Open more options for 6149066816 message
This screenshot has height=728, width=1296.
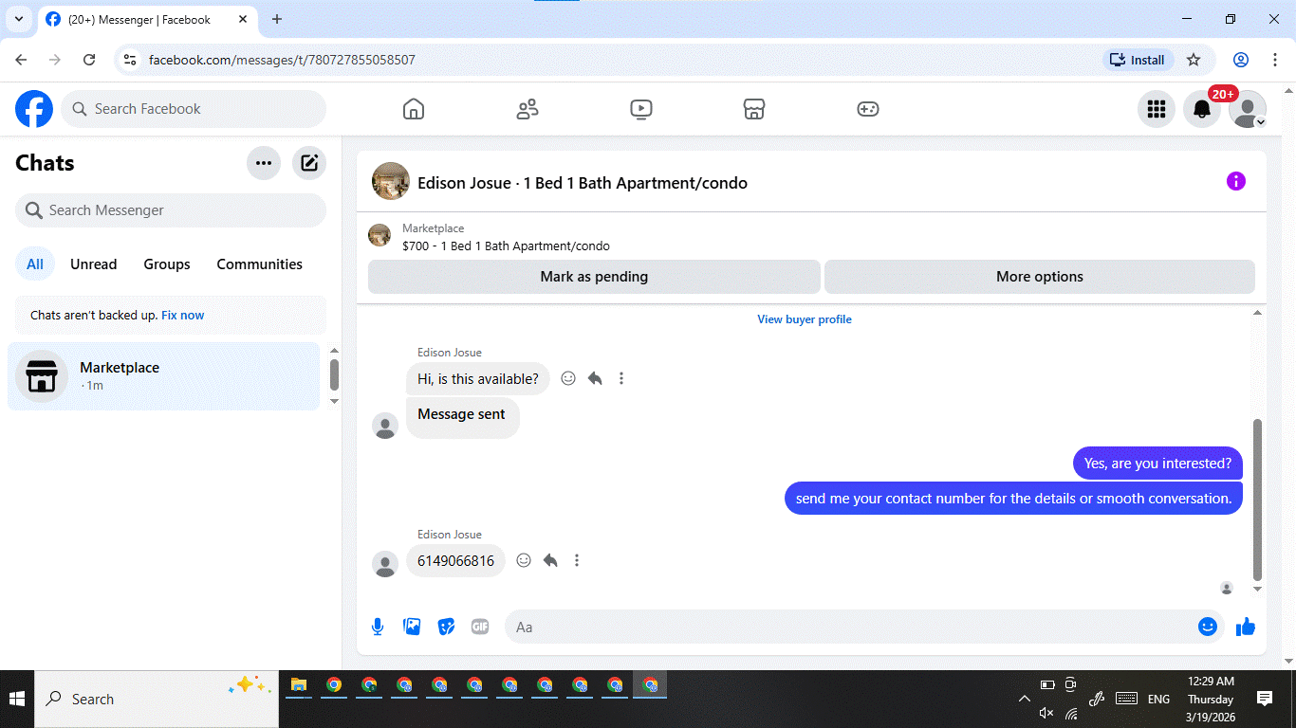click(x=577, y=560)
